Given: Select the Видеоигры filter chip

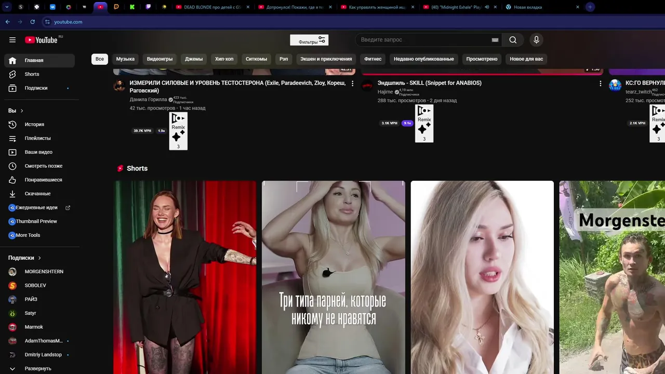Looking at the screenshot, I should click(x=159, y=59).
